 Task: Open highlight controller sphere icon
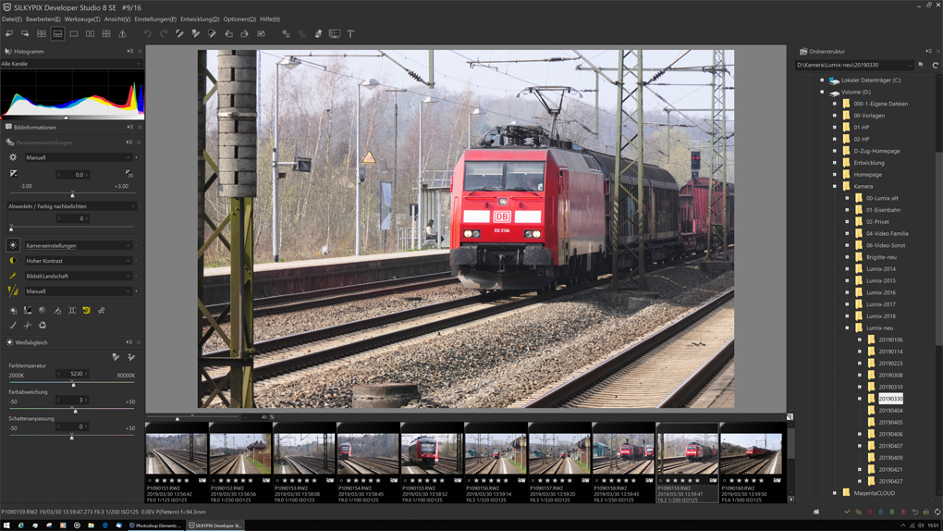tap(43, 310)
